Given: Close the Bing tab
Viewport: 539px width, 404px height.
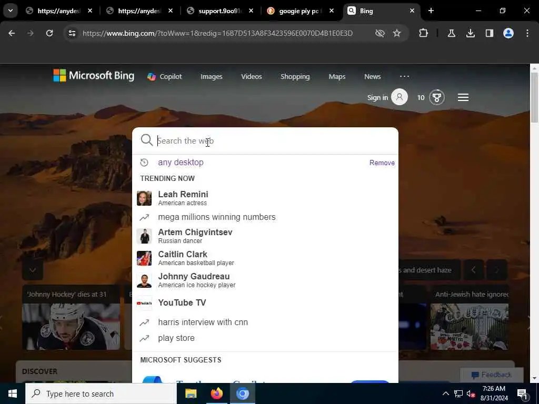Looking at the screenshot, I should tap(412, 11).
